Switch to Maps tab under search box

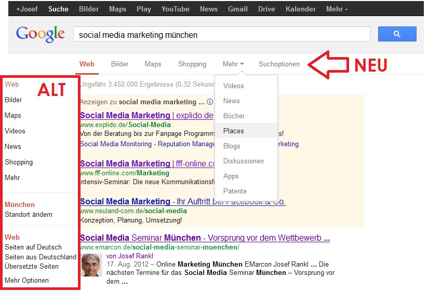[x=153, y=64]
